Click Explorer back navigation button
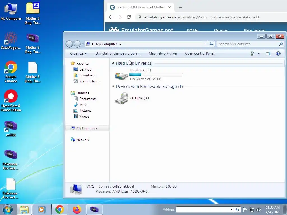The width and height of the screenshot is (287, 215). coord(70,44)
